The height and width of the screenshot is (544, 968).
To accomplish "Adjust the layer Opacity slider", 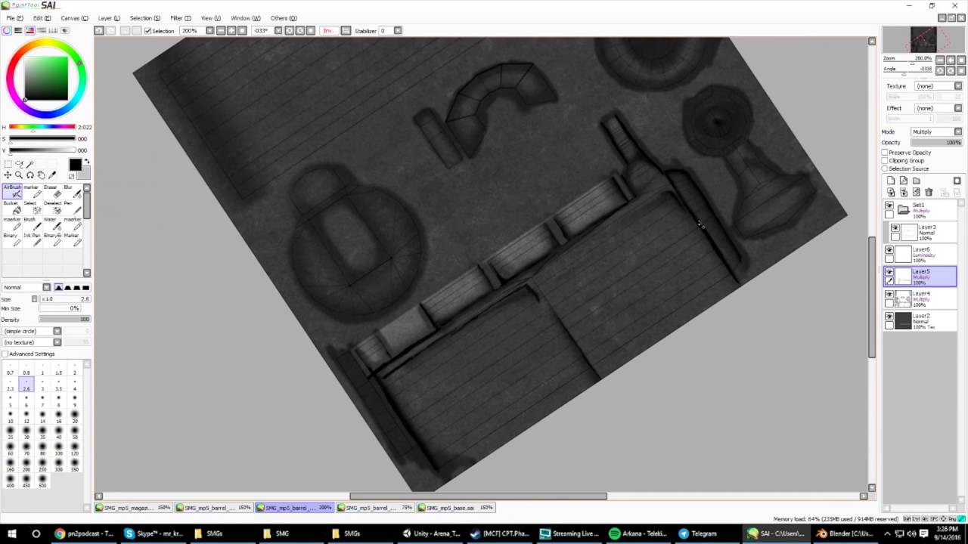I will pyautogui.click(x=936, y=142).
